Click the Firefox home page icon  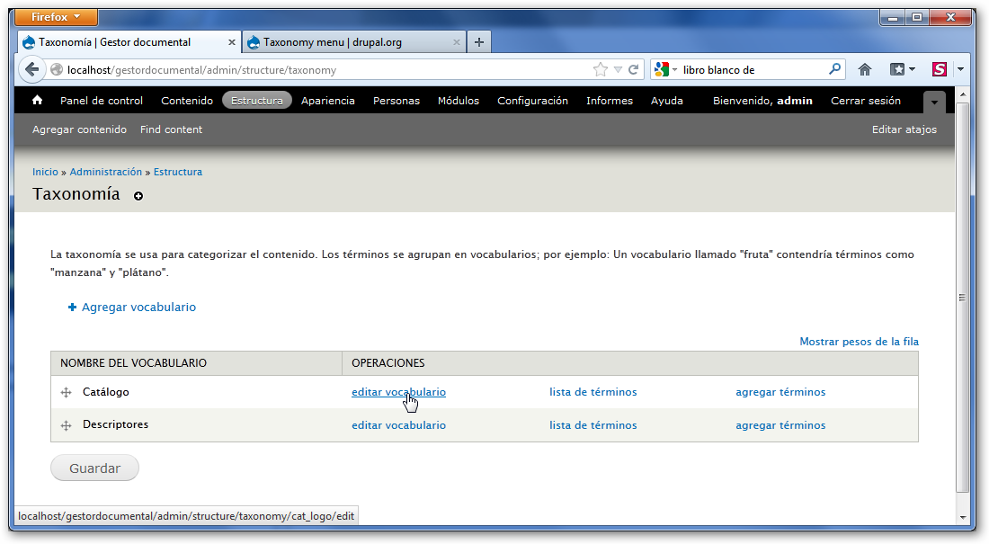click(865, 69)
